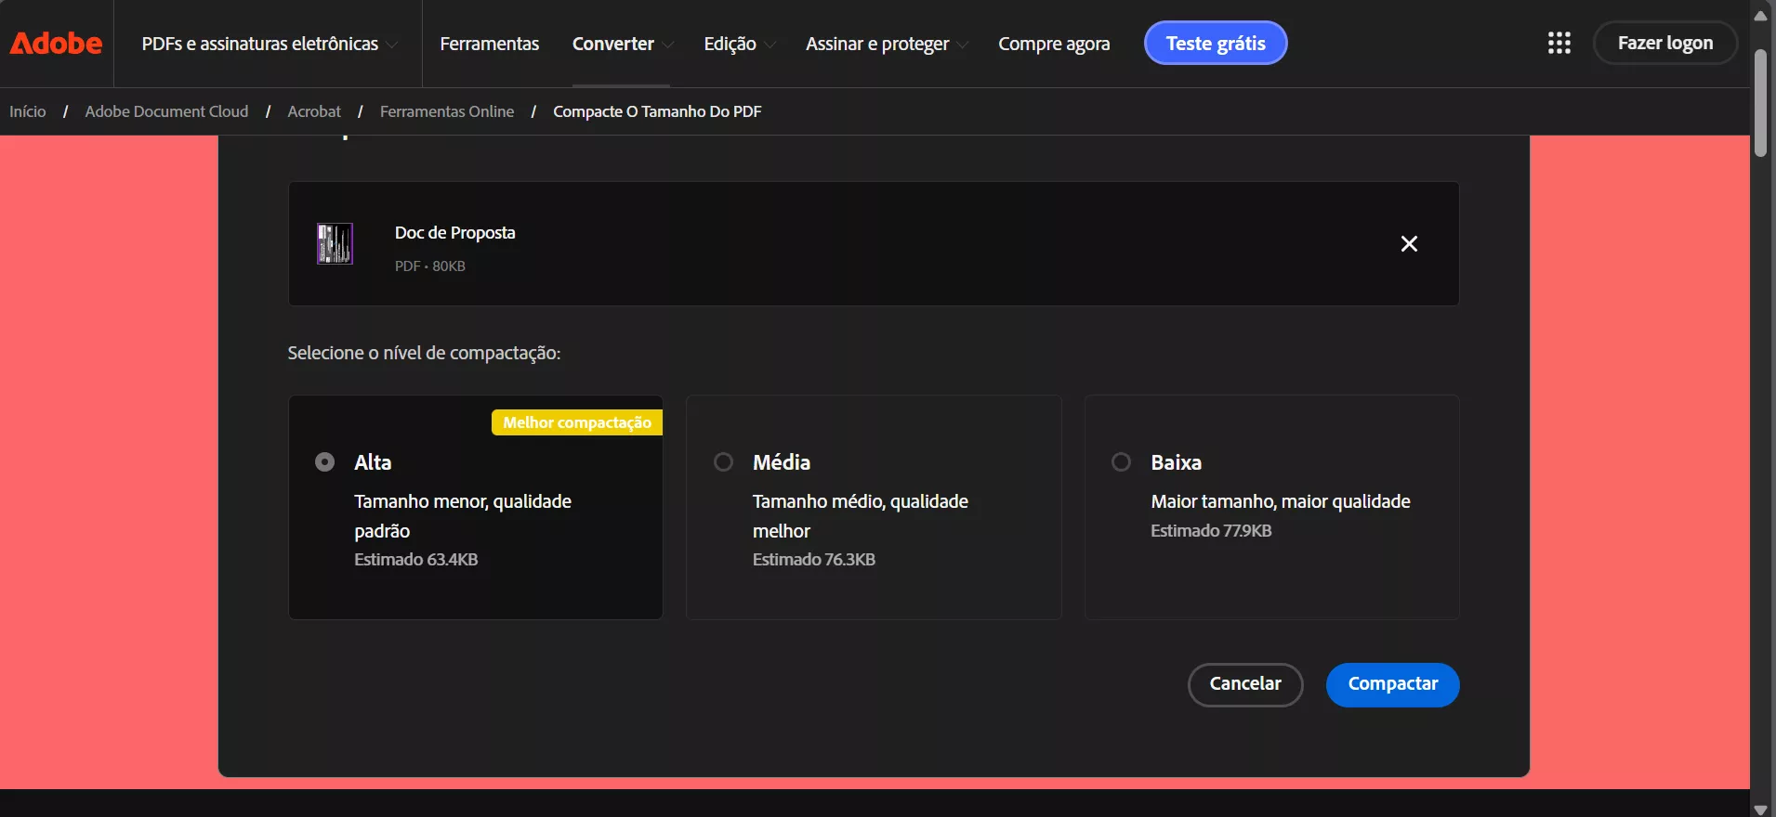Click Tamanho menor, qualidade padrão description
The width and height of the screenshot is (1776, 817).
463,515
